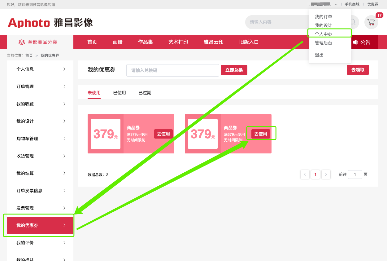Click the 全部商品分类 layers icon

point(21,42)
